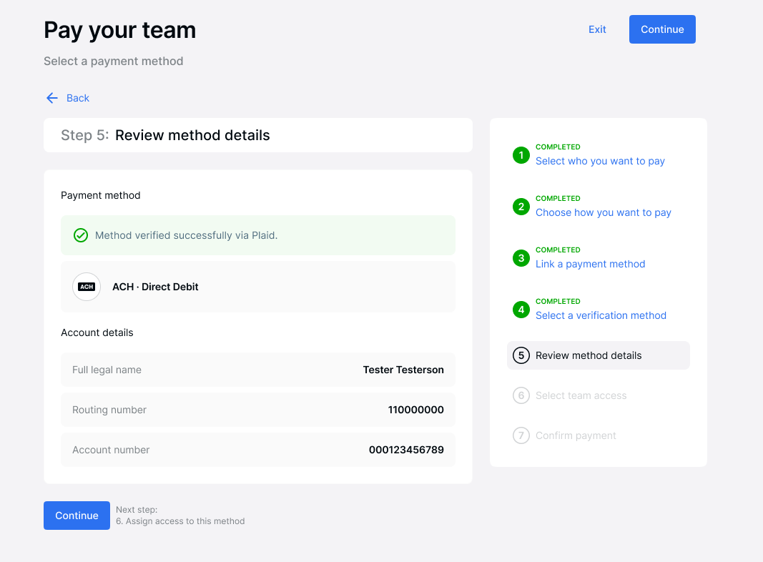Open 'Select a verification method' step

[x=601, y=315]
